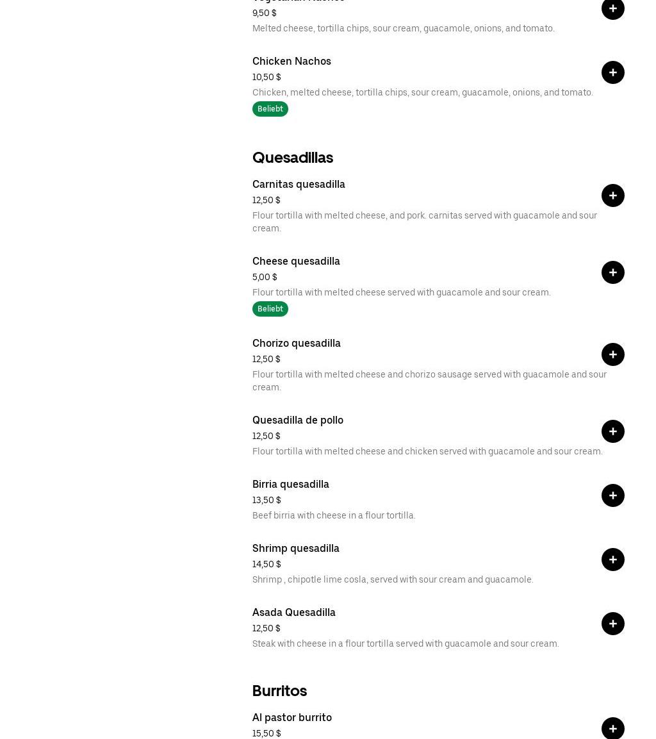
Task: Add Birria quesadilla with plus icon
Action: [612, 495]
